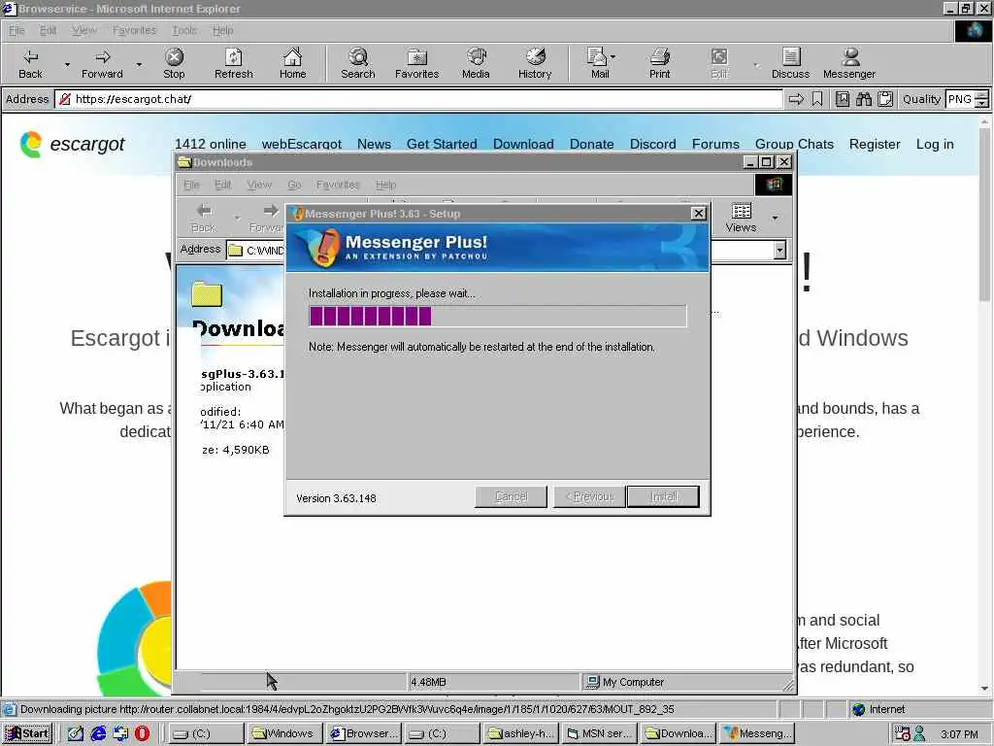Viewport: 994px width, 746px height.
Task: Click the Messenger buddy tray icon
Action: 919,733
